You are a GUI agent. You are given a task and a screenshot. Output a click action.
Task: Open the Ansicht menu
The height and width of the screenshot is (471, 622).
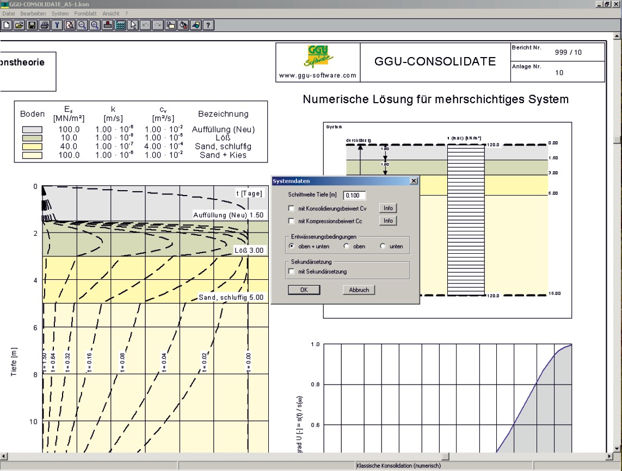[x=111, y=14]
